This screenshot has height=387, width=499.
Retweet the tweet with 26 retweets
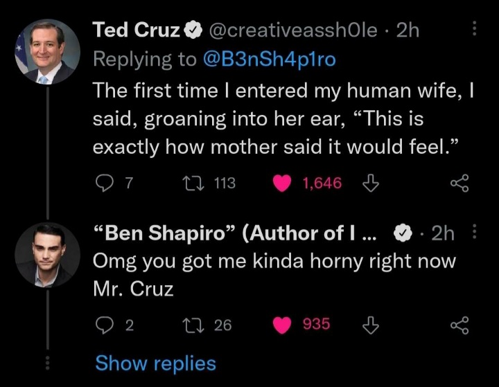pyautogui.click(x=186, y=324)
